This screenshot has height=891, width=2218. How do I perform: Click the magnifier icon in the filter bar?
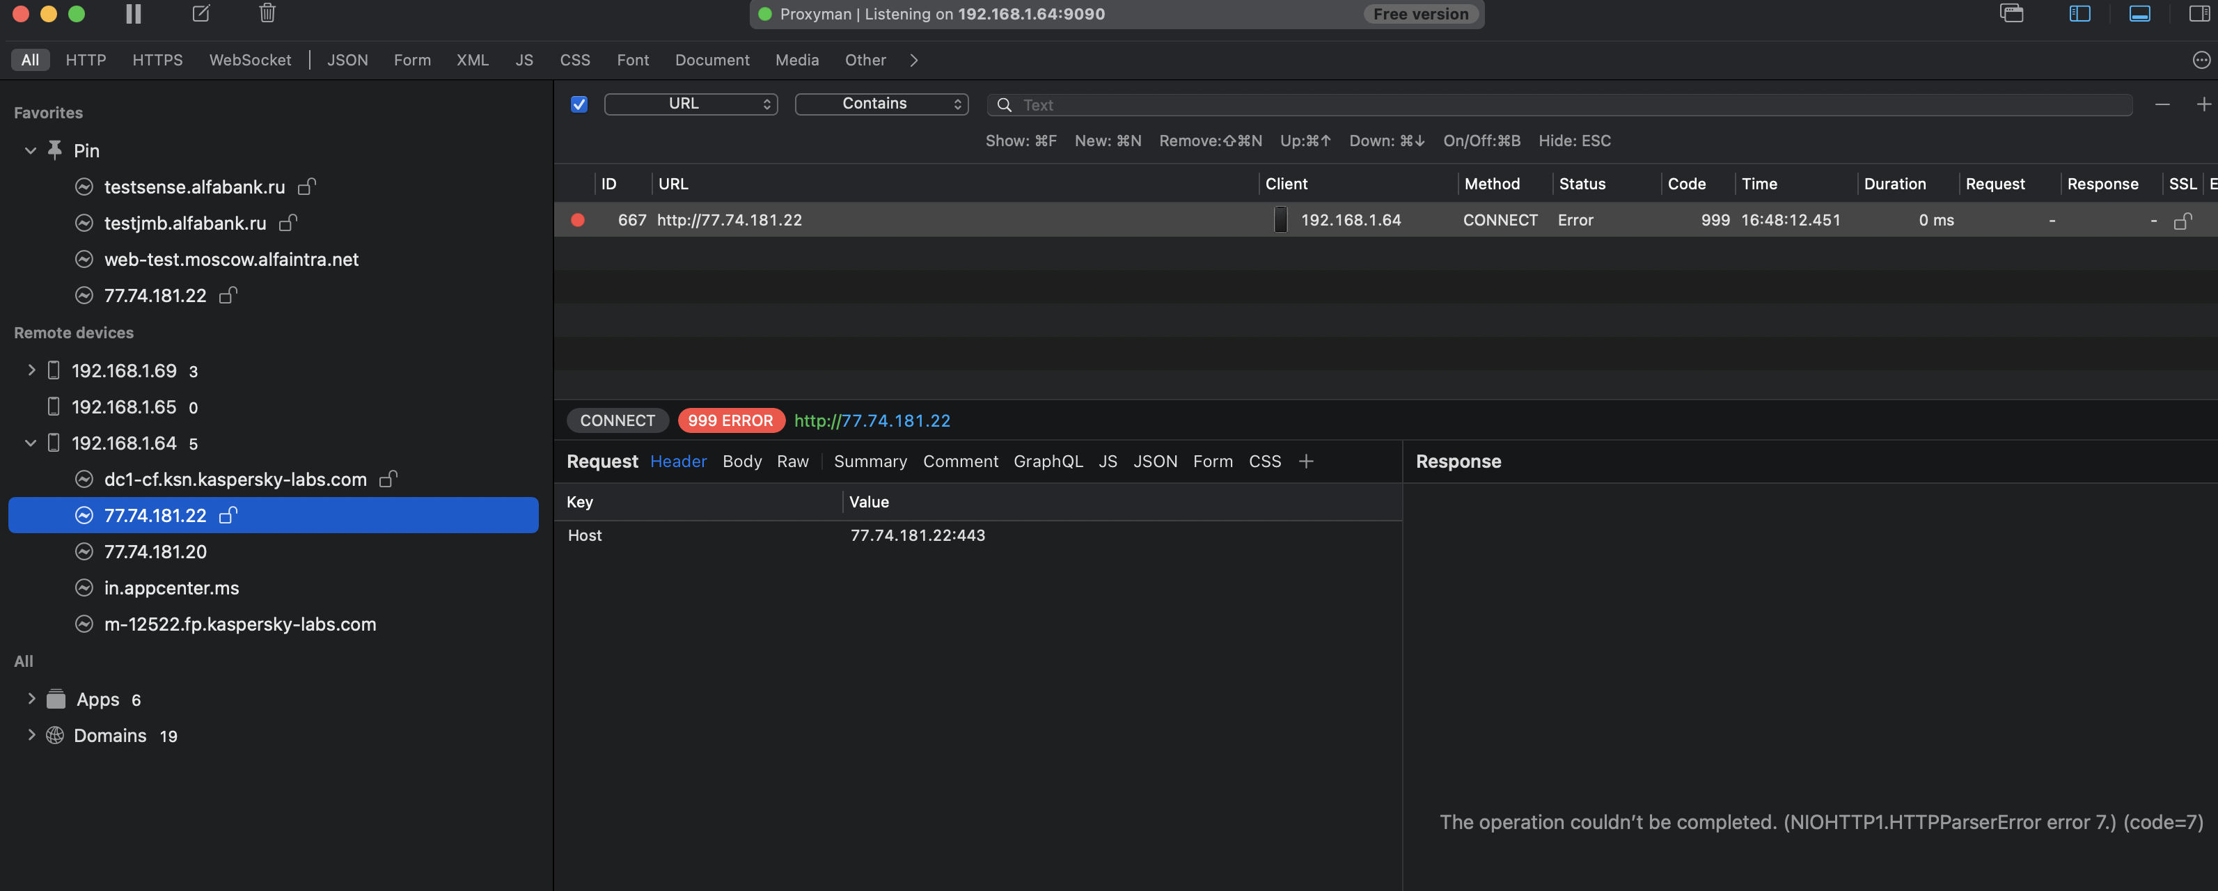pyautogui.click(x=1004, y=104)
